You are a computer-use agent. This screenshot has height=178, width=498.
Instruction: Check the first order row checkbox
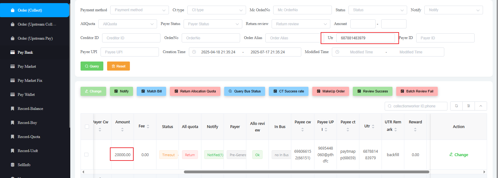(x=86, y=155)
